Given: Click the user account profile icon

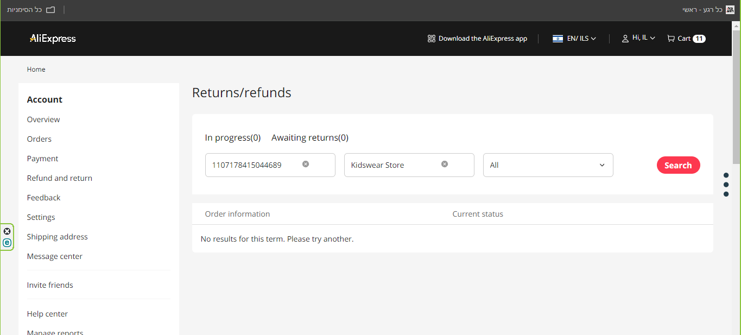Looking at the screenshot, I should [x=625, y=39].
